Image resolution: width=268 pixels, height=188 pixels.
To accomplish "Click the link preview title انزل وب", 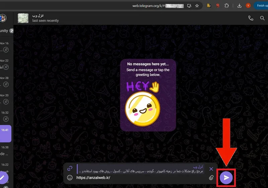I will tap(198, 167).
